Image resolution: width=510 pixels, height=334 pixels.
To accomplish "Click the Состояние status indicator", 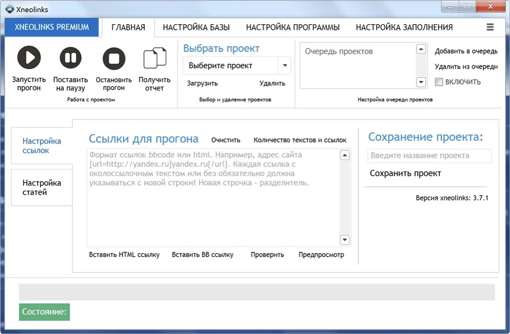I will tap(44, 312).
